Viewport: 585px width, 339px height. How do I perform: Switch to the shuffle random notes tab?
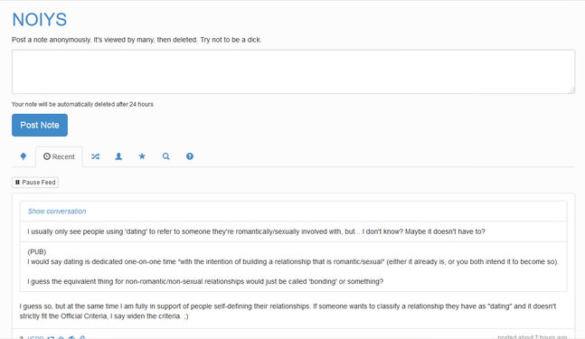(96, 156)
